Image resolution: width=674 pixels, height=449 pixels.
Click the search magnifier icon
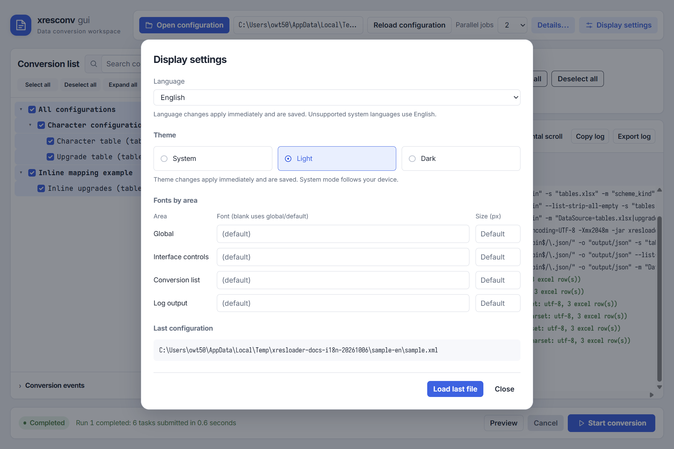tap(94, 64)
